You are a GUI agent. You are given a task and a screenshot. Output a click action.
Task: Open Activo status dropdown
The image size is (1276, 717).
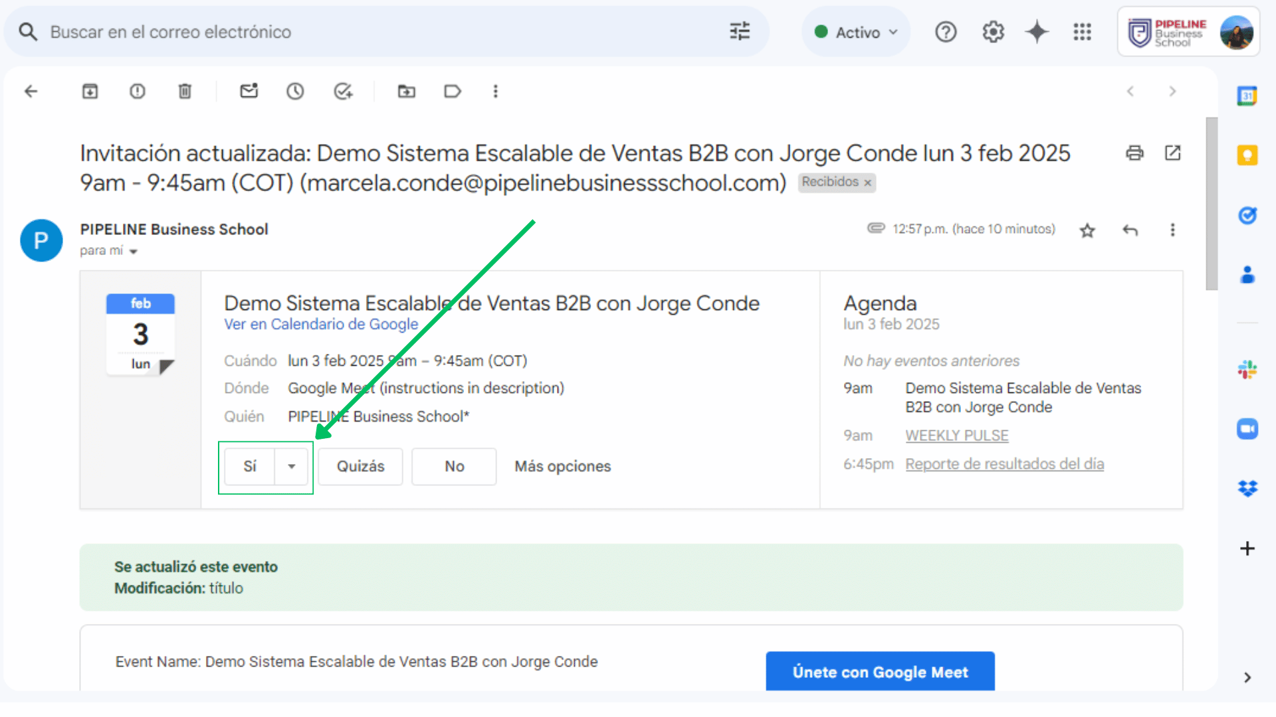click(x=856, y=32)
